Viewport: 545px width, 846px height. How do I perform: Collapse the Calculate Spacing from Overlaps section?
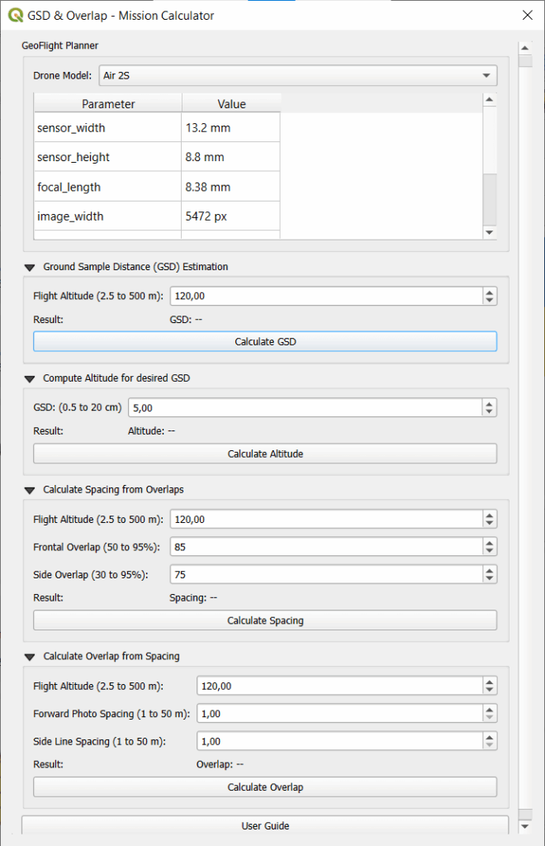pos(30,489)
